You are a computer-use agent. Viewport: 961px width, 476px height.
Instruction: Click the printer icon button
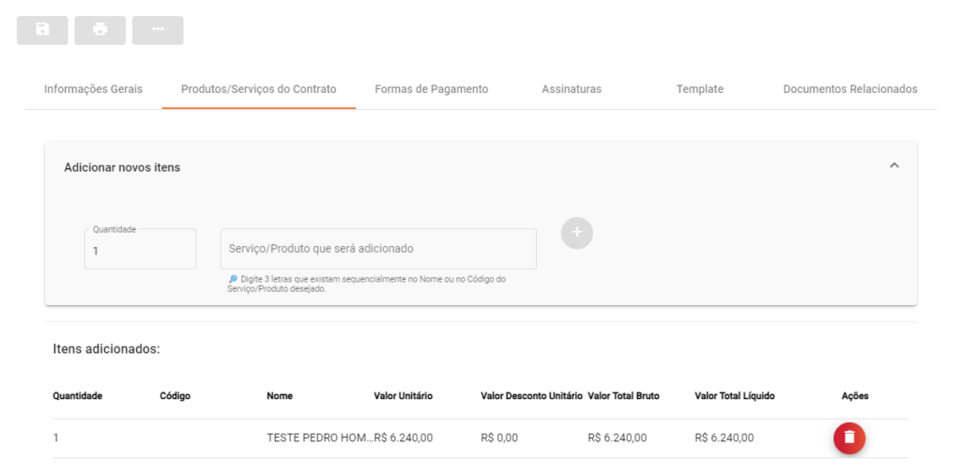click(100, 30)
